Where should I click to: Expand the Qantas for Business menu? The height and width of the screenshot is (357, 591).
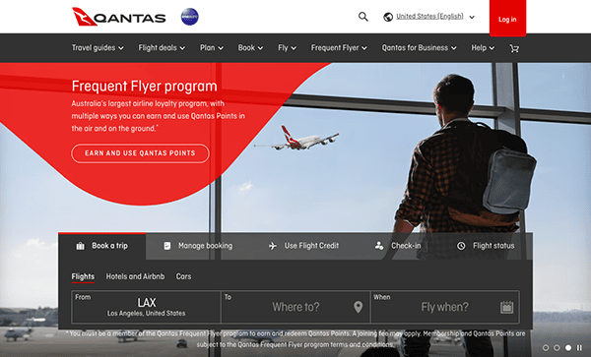(420, 48)
